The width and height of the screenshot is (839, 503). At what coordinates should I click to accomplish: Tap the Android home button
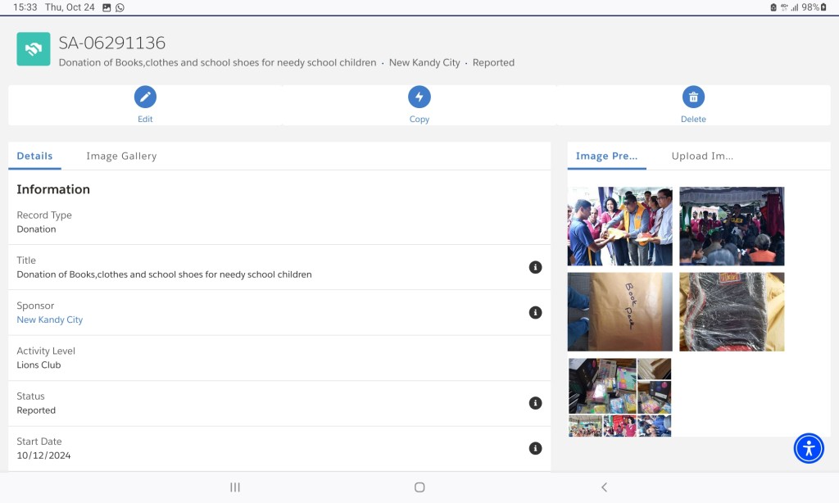pyautogui.click(x=419, y=487)
